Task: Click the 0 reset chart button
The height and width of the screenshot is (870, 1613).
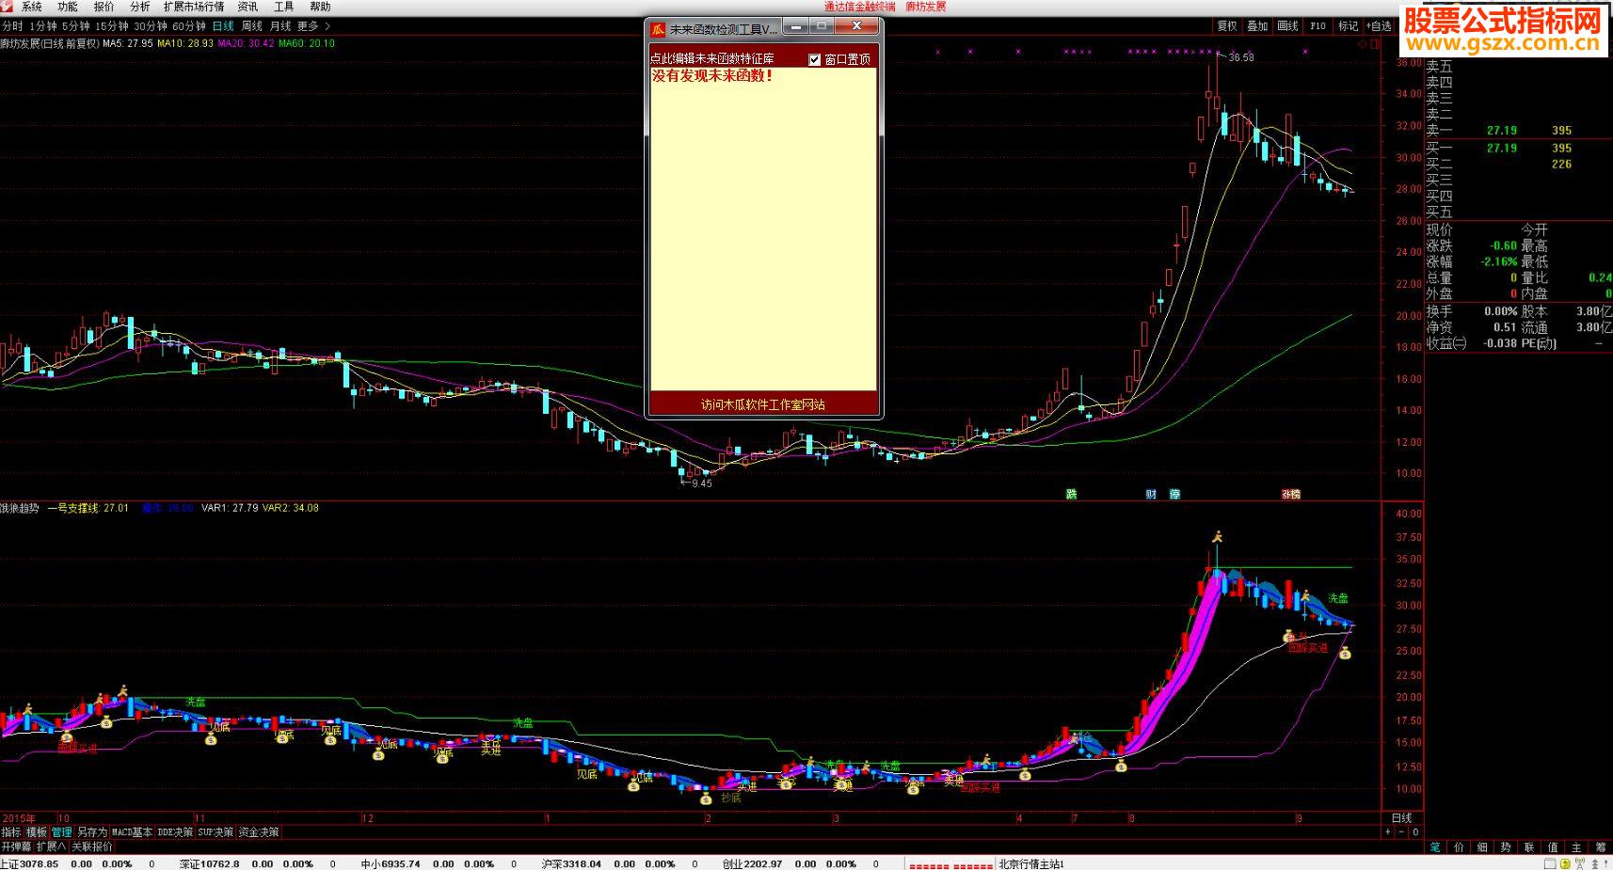Action: point(1414,832)
